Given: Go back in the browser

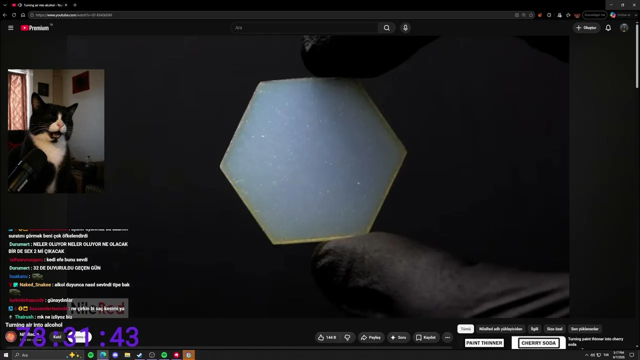Looking at the screenshot, I should coord(5,15).
